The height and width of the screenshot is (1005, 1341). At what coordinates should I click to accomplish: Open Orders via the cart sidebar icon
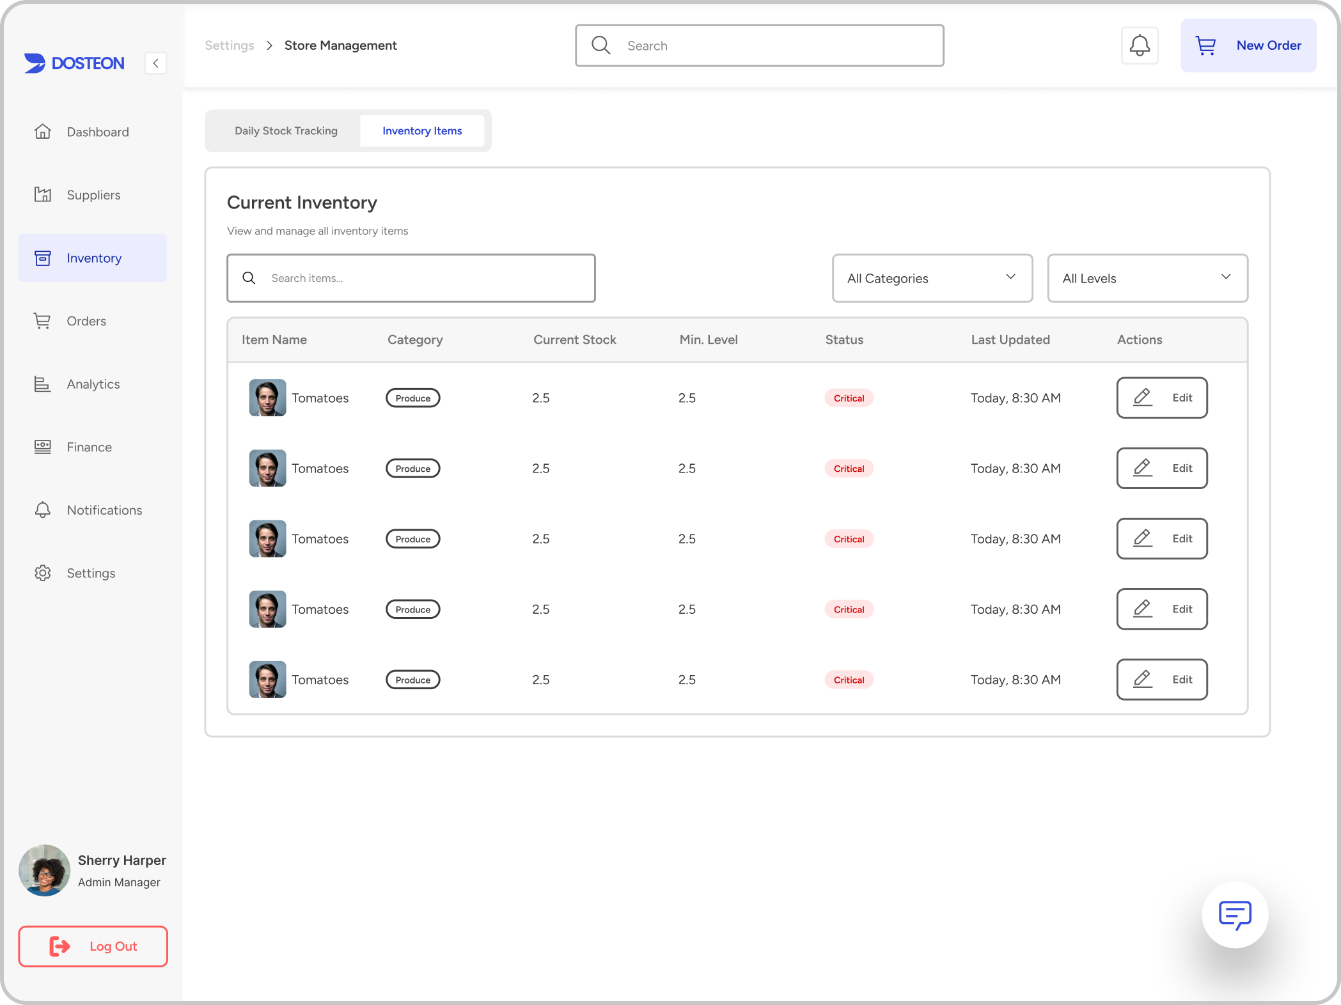tap(42, 320)
